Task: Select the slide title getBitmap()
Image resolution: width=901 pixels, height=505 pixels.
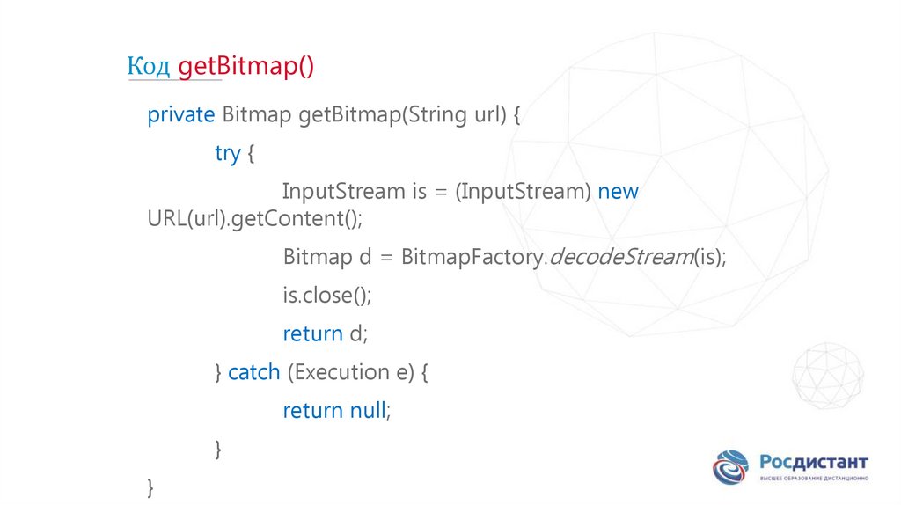Action: click(245, 67)
